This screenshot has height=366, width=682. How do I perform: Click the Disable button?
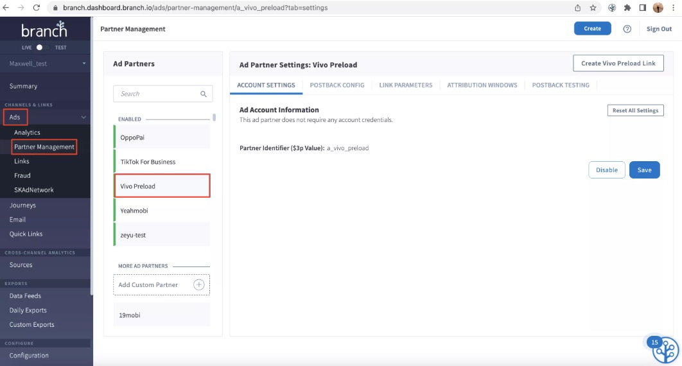click(607, 170)
